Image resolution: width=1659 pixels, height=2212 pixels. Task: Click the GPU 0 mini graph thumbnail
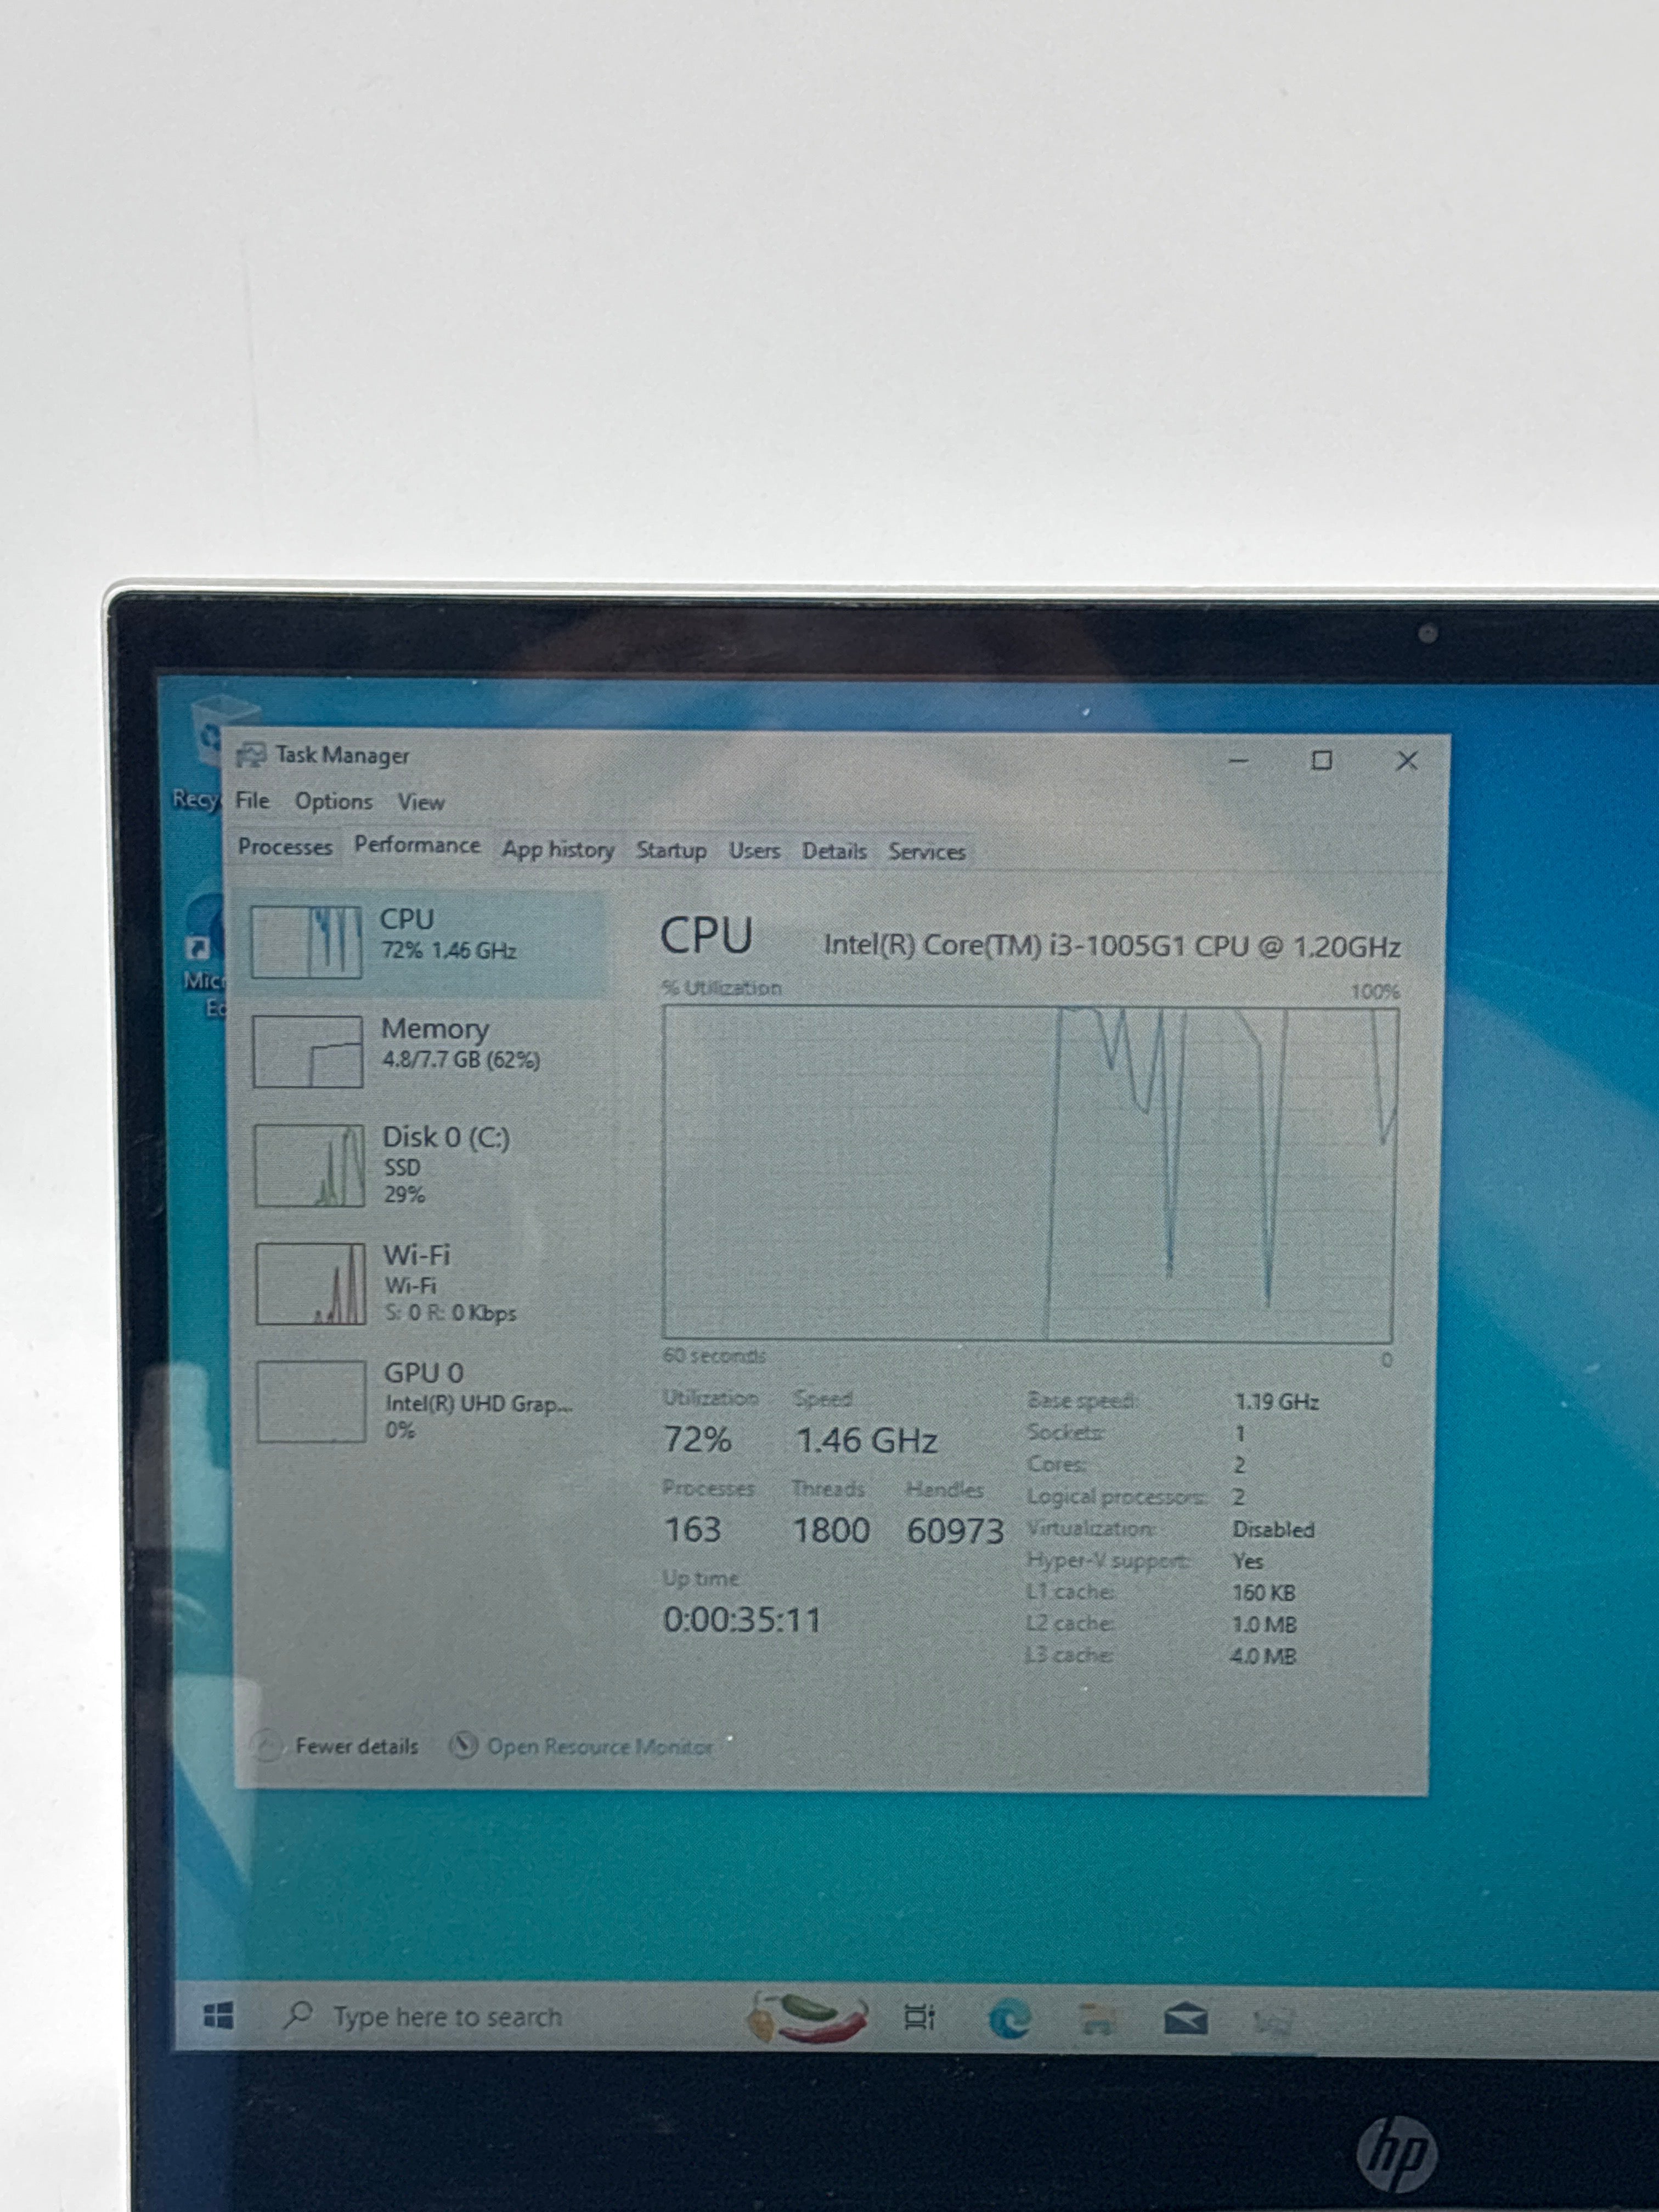click(x=312, y=1401)
